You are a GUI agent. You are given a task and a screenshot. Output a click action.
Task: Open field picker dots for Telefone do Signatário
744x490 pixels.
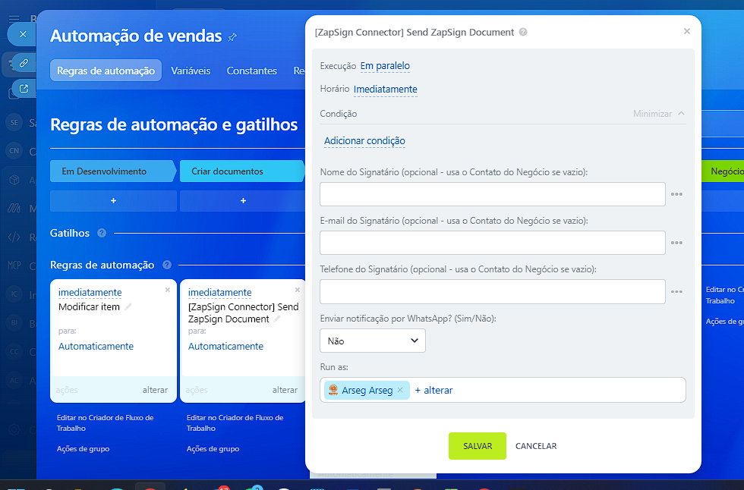[x=676, y=291]
